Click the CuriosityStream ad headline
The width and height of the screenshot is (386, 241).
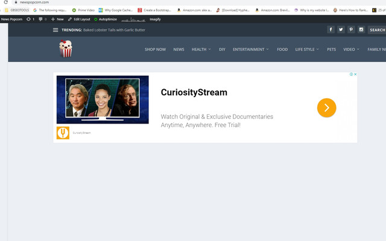pyautogui.click(x=194, y=92)
